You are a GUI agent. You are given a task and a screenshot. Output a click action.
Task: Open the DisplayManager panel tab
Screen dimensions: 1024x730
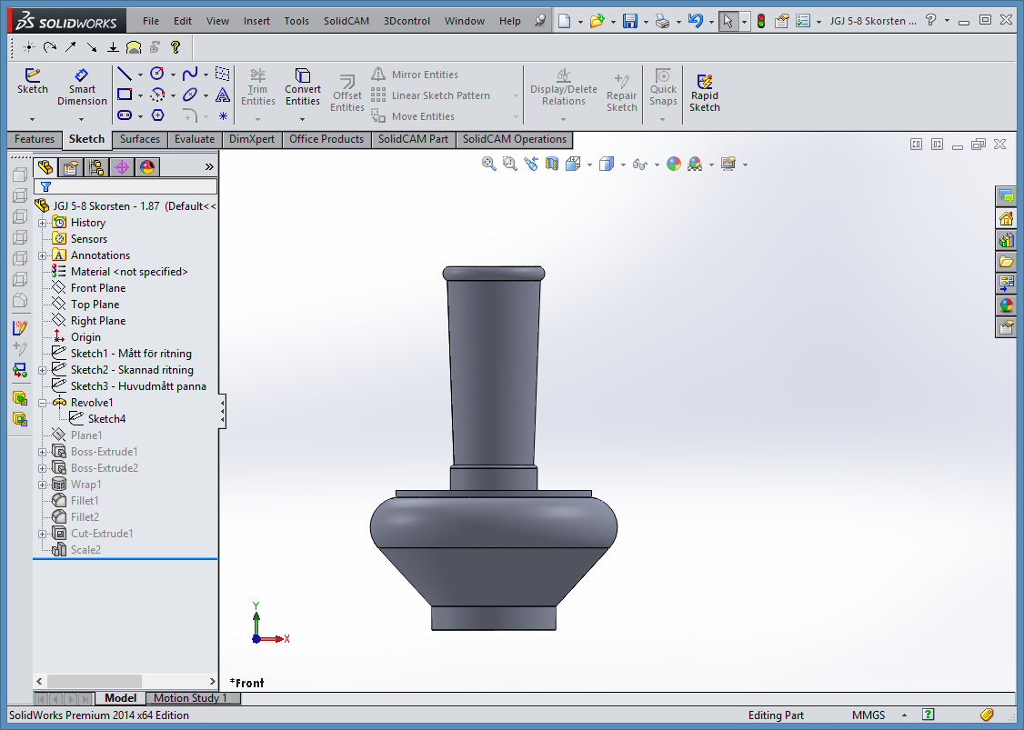click(x=147, y=168)
